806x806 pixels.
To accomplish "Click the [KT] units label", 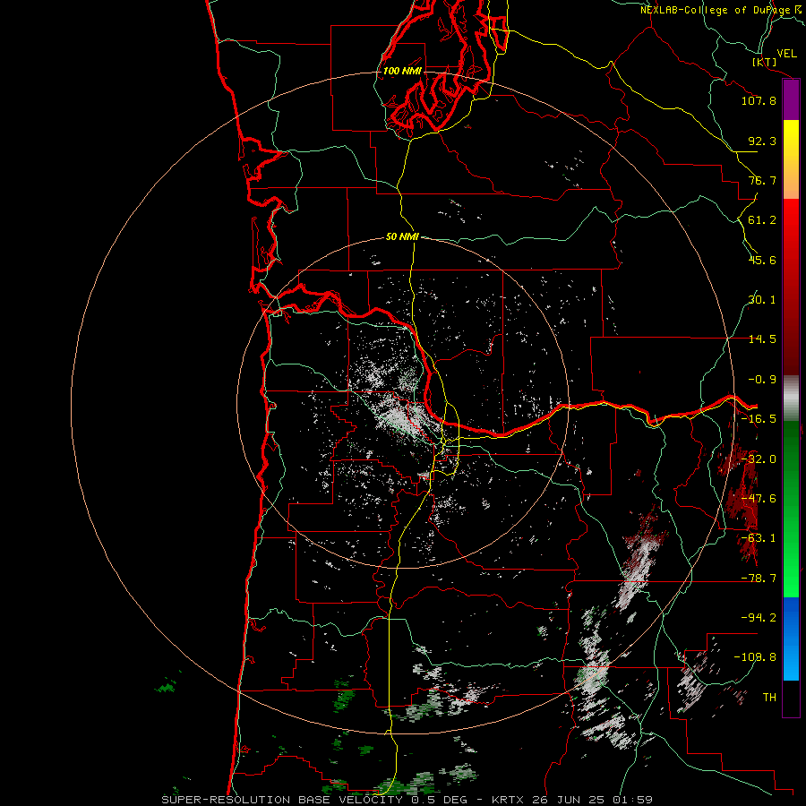I will 765,62.
